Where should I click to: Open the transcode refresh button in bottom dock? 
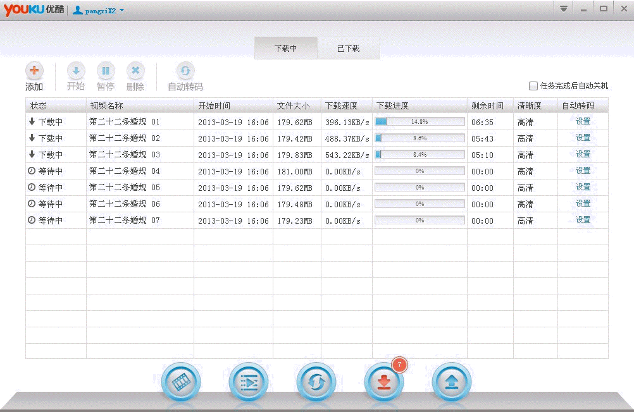point(316,382)
